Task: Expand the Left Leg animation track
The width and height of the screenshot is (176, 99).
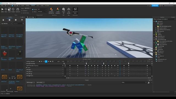Action: [x=27, y=74]
